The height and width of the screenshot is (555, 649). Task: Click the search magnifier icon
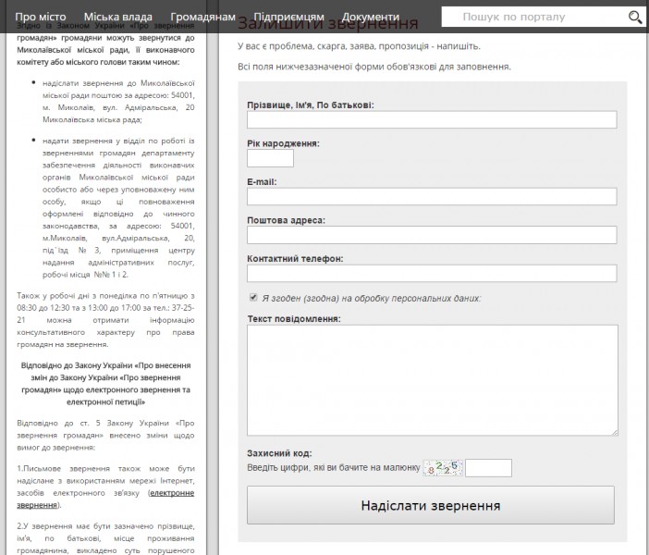point(635,17)
